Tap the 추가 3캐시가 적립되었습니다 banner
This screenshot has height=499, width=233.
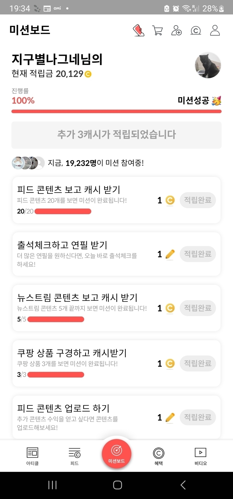point(116,135)
